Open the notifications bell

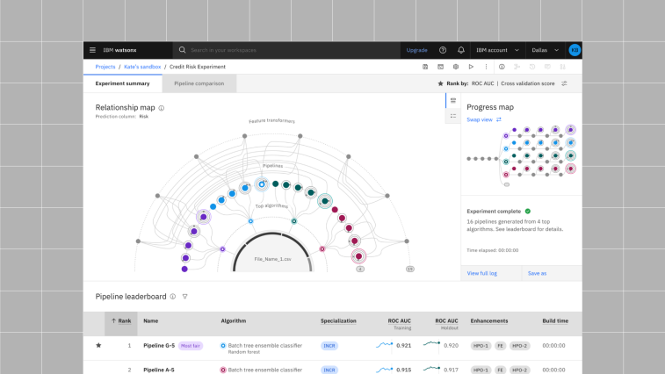coord(461,50)
